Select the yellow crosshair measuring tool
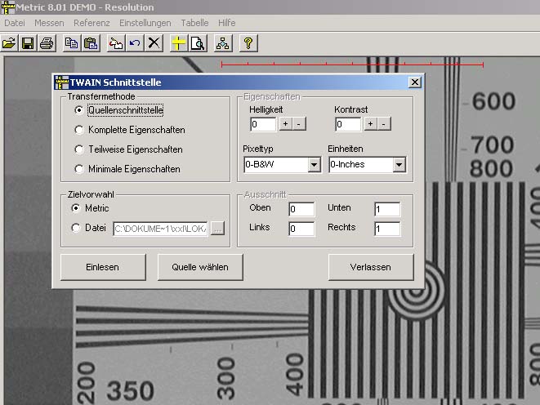The width and height of the screenshot is (540, 405). (179, 43)
